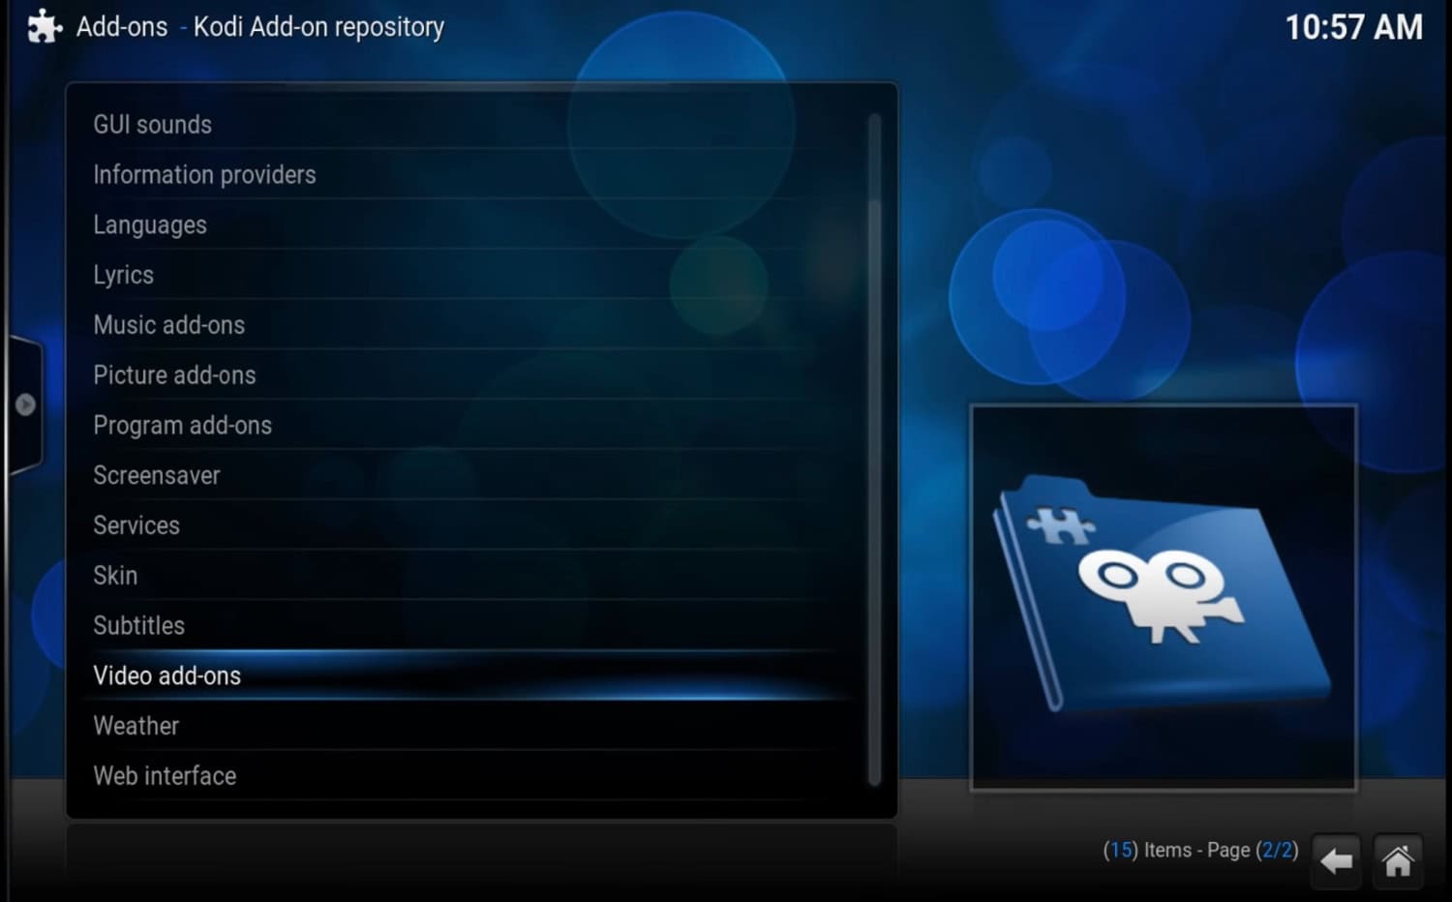
Task: Click the Video add-ons folder thumbnail
Action: point(1164,597)
